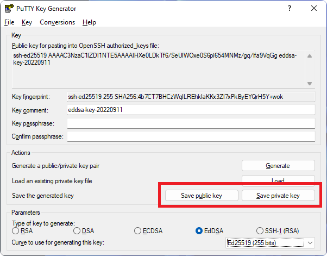
Task: Open the Ed25519 curve dropdown
Action: (271, 243)
